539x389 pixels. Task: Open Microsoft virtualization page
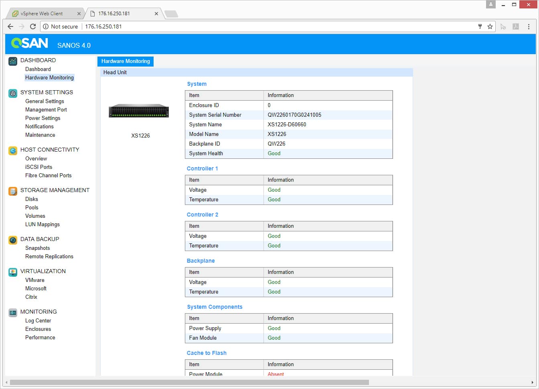[x=36, y=288]
